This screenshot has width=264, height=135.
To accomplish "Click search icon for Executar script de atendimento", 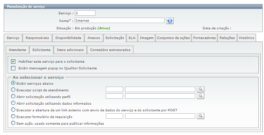I will (200, 89).
